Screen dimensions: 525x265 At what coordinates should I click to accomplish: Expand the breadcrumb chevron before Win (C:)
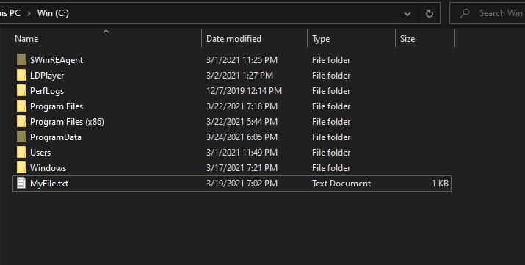pyautogui.click(x=29, y=13)
